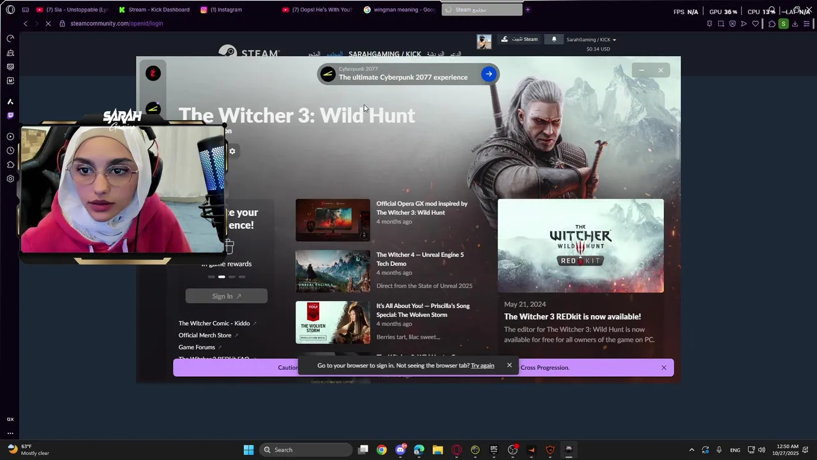The image size is (817, 460).
Task: Click the address bar URL steamcommunity.com
Action: tap(117, 24)
